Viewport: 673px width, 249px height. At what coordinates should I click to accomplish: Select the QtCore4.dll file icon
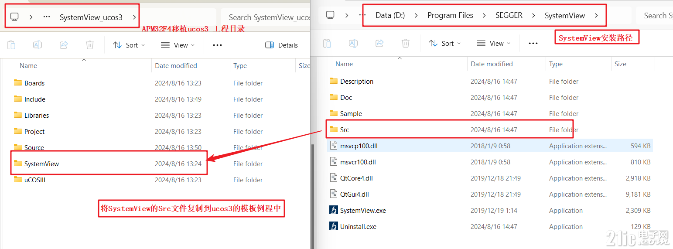334,178
